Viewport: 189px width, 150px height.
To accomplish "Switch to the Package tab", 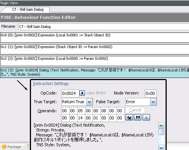I will click(11, 147).
